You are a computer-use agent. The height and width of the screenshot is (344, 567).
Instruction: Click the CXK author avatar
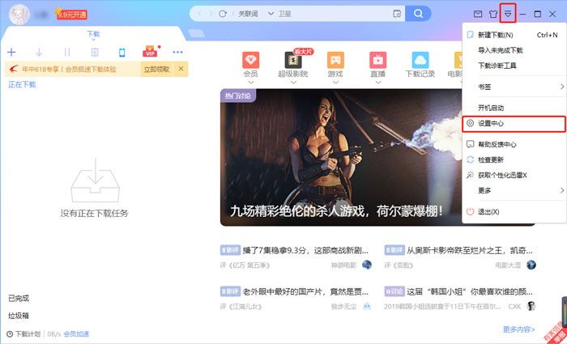(x=531, y=307)
